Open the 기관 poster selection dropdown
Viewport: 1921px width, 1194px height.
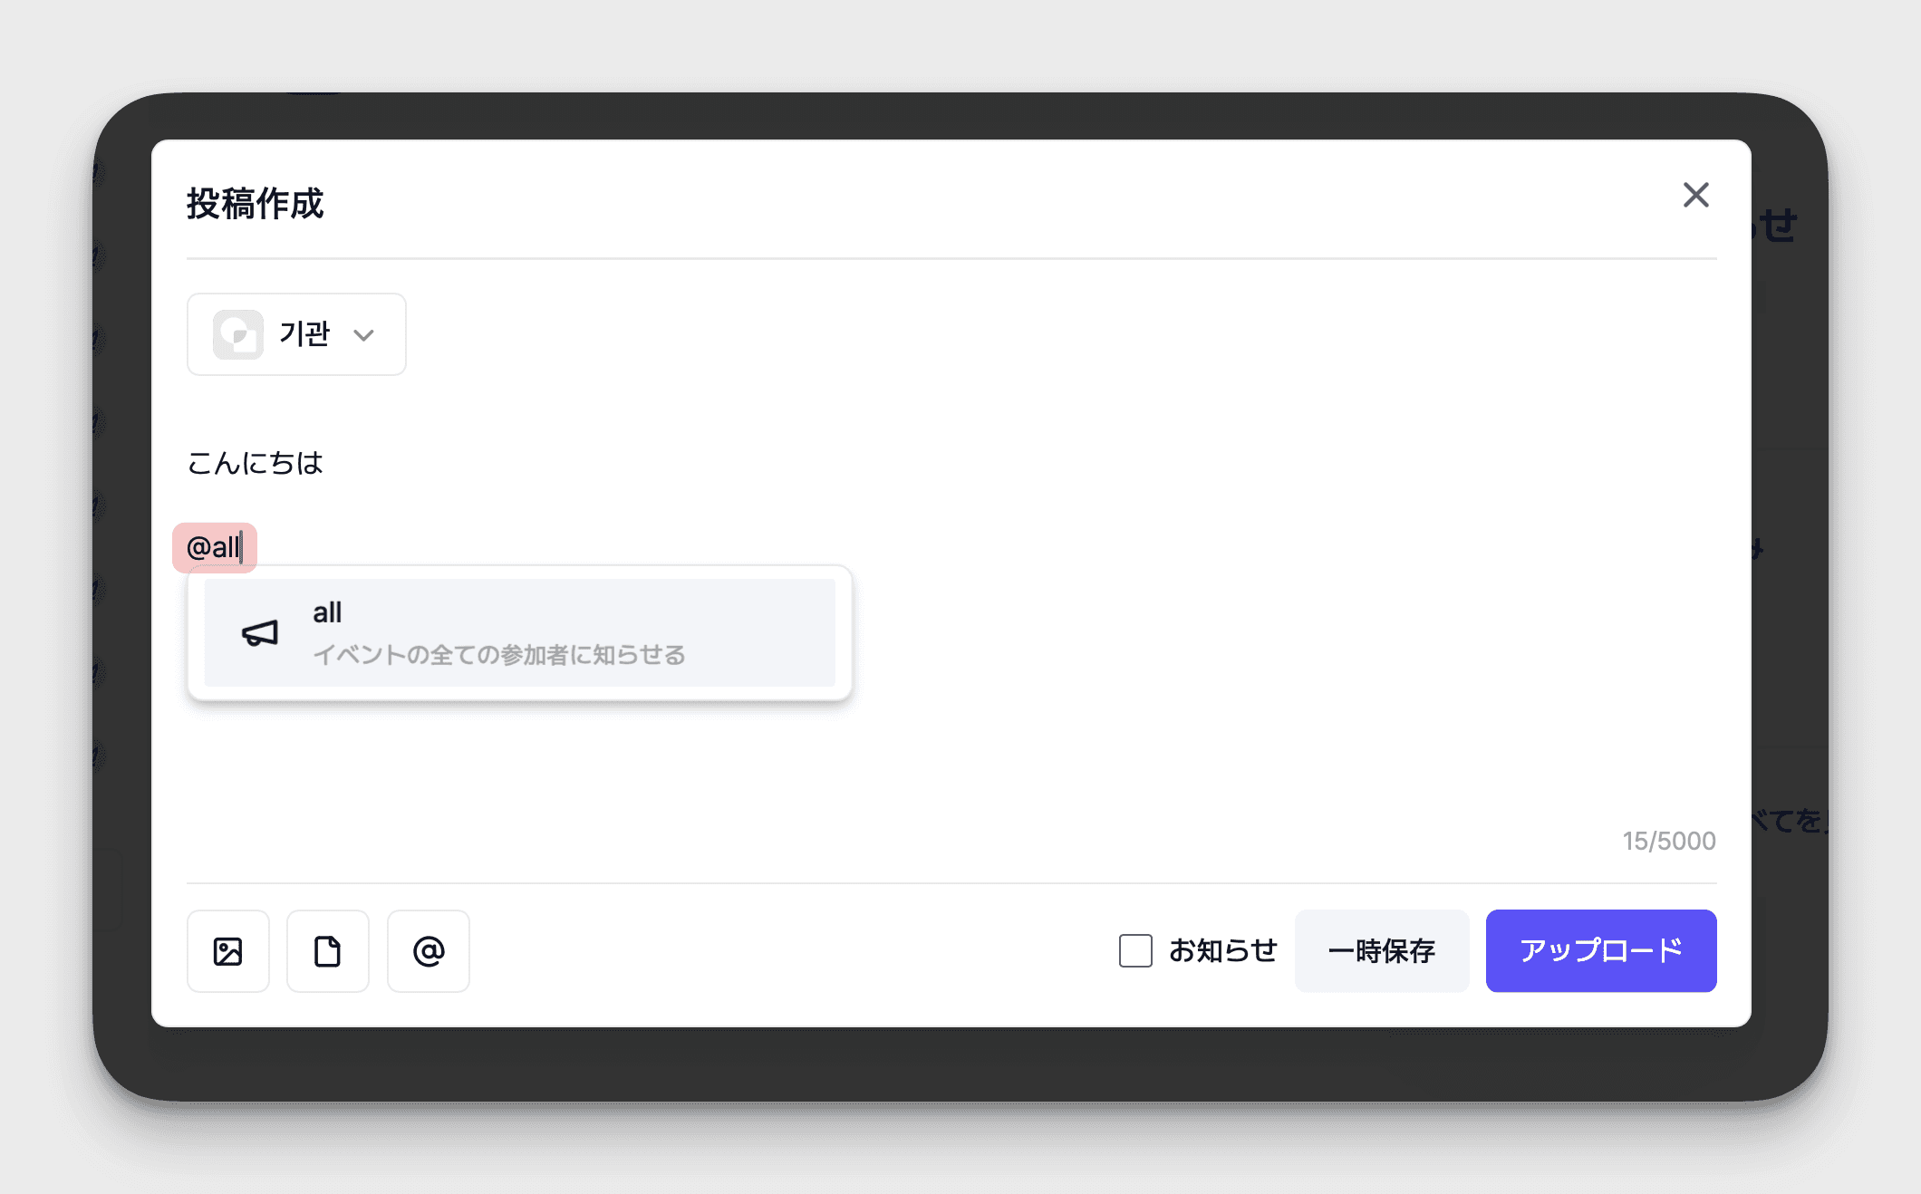coord(296,334)
